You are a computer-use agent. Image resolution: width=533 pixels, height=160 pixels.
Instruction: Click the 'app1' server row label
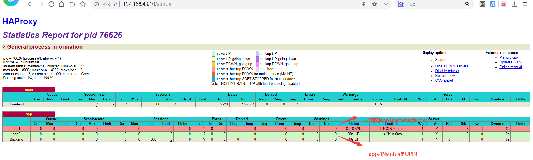click(16, 129)
